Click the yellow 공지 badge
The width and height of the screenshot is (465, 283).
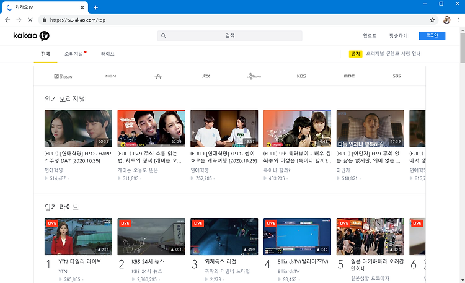(x=356, y=54)
